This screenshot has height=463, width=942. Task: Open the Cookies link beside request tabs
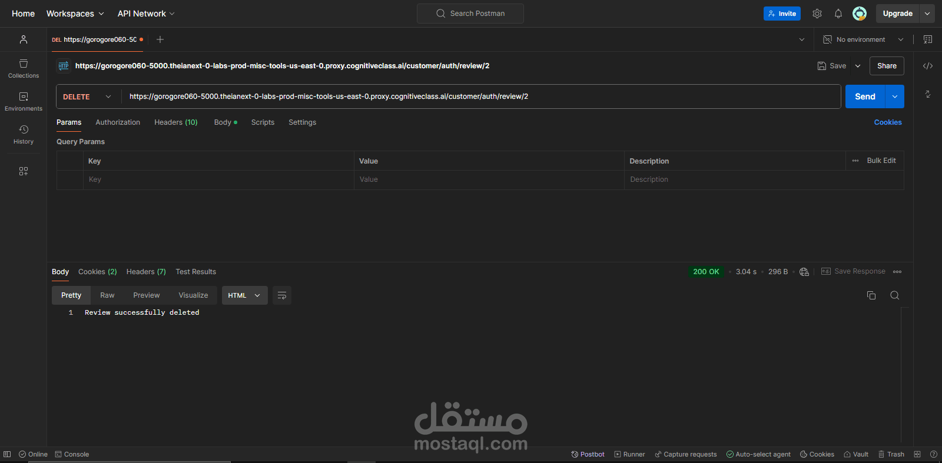(888, 122)
